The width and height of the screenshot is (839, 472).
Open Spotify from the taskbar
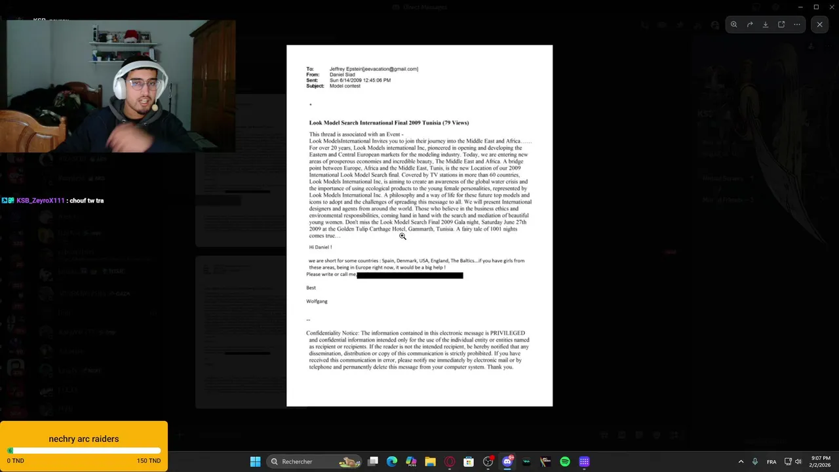[565, 462]
